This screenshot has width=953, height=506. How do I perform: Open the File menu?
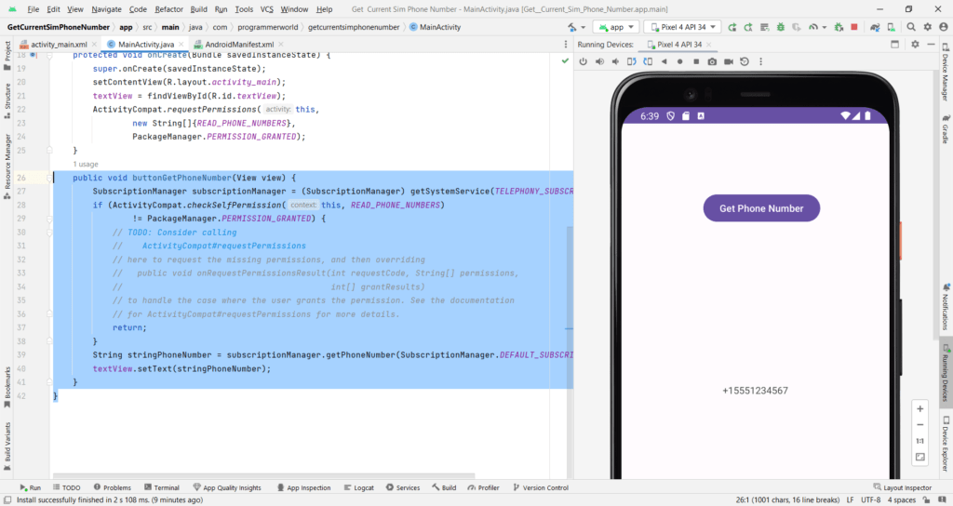point(34,9)
